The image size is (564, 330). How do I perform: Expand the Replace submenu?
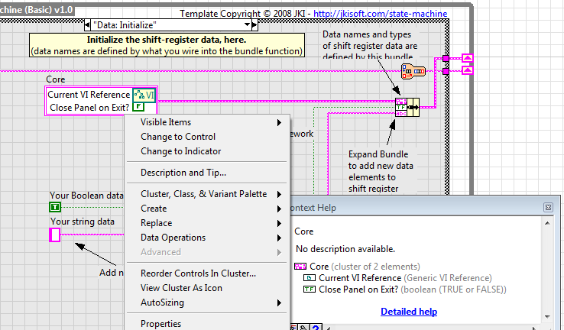click(x=209, y=223)
